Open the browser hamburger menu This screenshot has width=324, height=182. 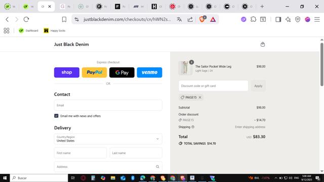click(317, 19)
